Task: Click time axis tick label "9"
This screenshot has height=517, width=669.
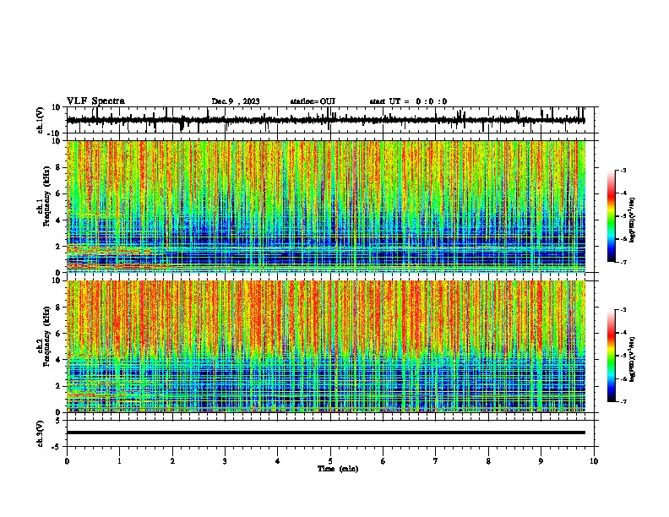Action: [x=541, y=461]
